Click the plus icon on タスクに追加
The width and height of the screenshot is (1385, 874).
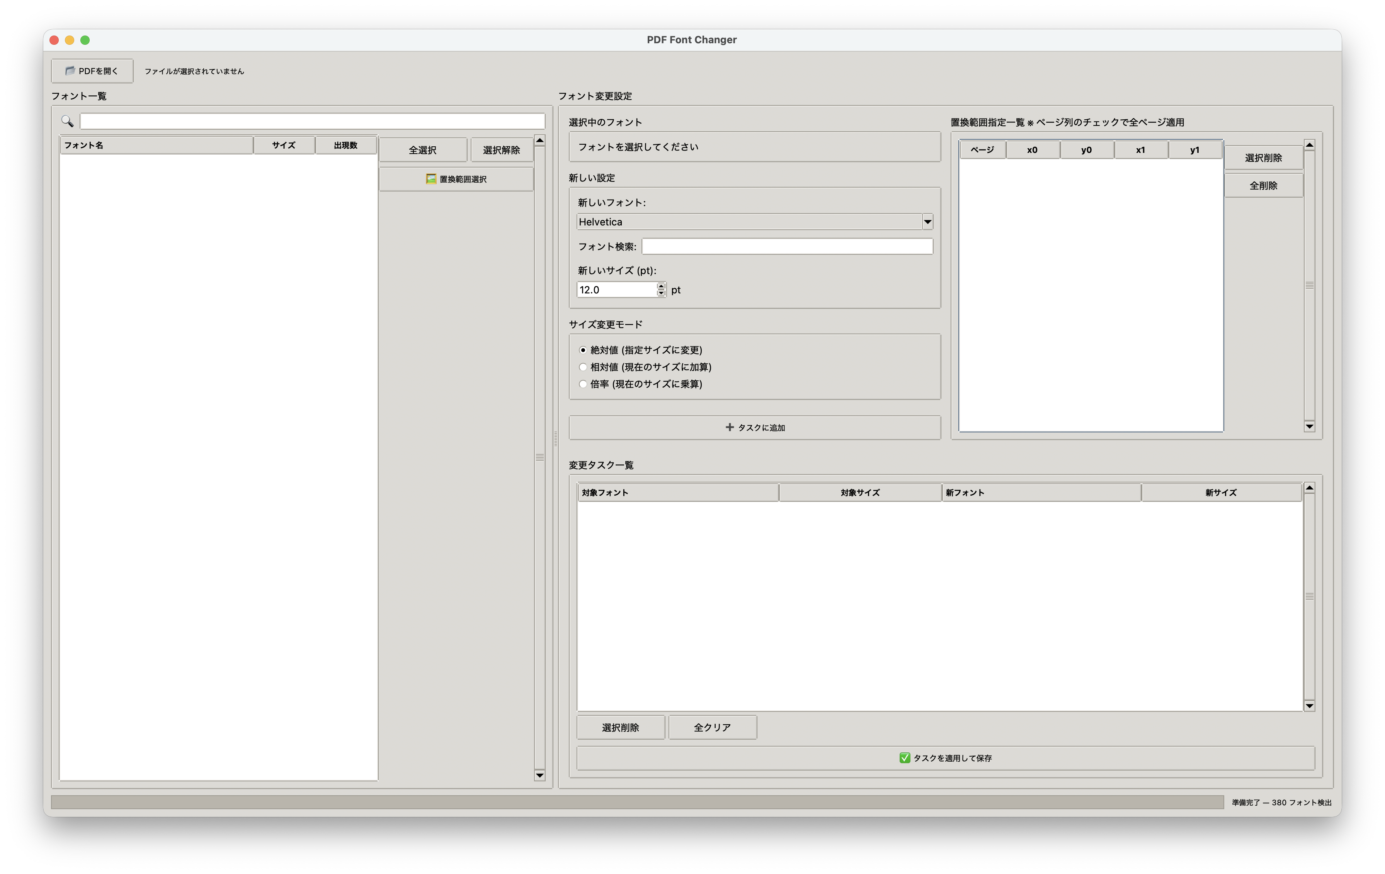click(x=729, y=427)
